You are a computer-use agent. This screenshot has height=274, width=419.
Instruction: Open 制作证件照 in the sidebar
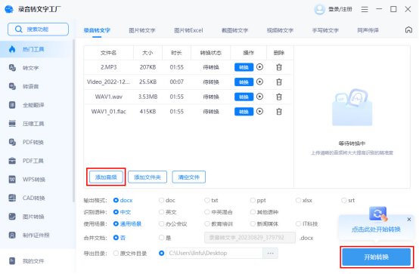(x=36, y=235)
